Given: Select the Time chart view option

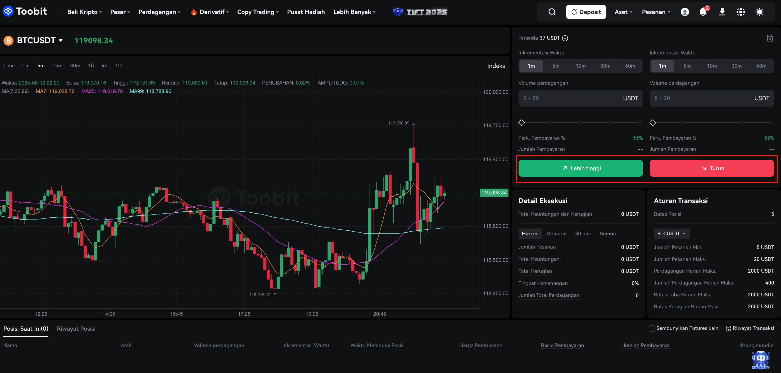Looking at the screenshot, I should pos(9,66).
